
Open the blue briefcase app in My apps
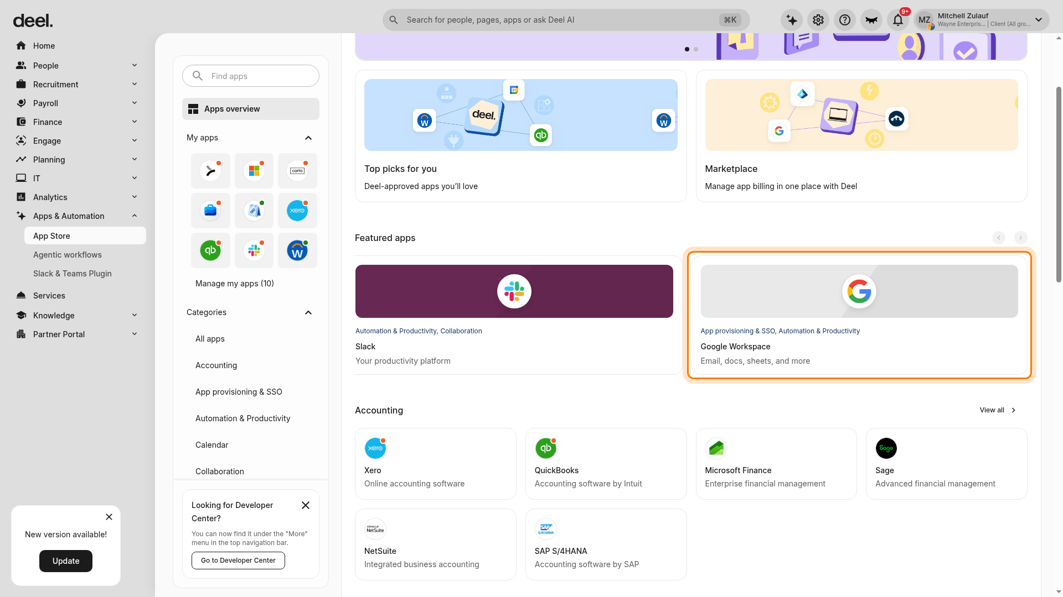[x=210, y=211]
